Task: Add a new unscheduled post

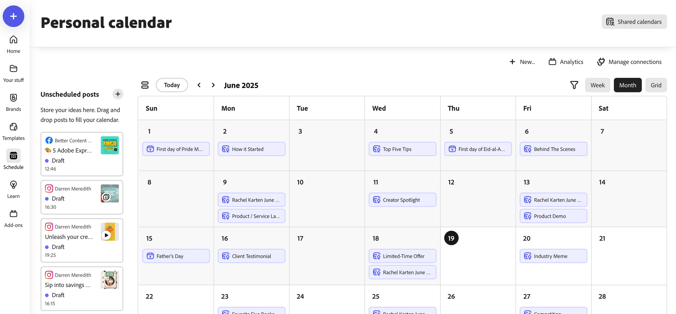Action: pos(118,94)
